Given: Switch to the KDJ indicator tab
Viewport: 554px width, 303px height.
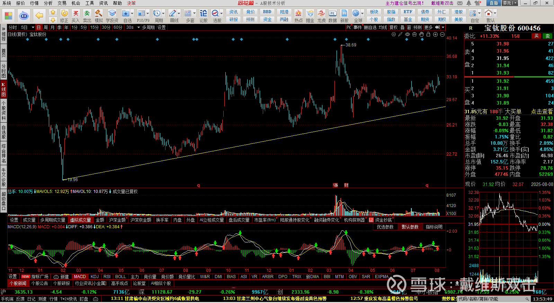Looking at the screenshot, I should tap(95, 277).
